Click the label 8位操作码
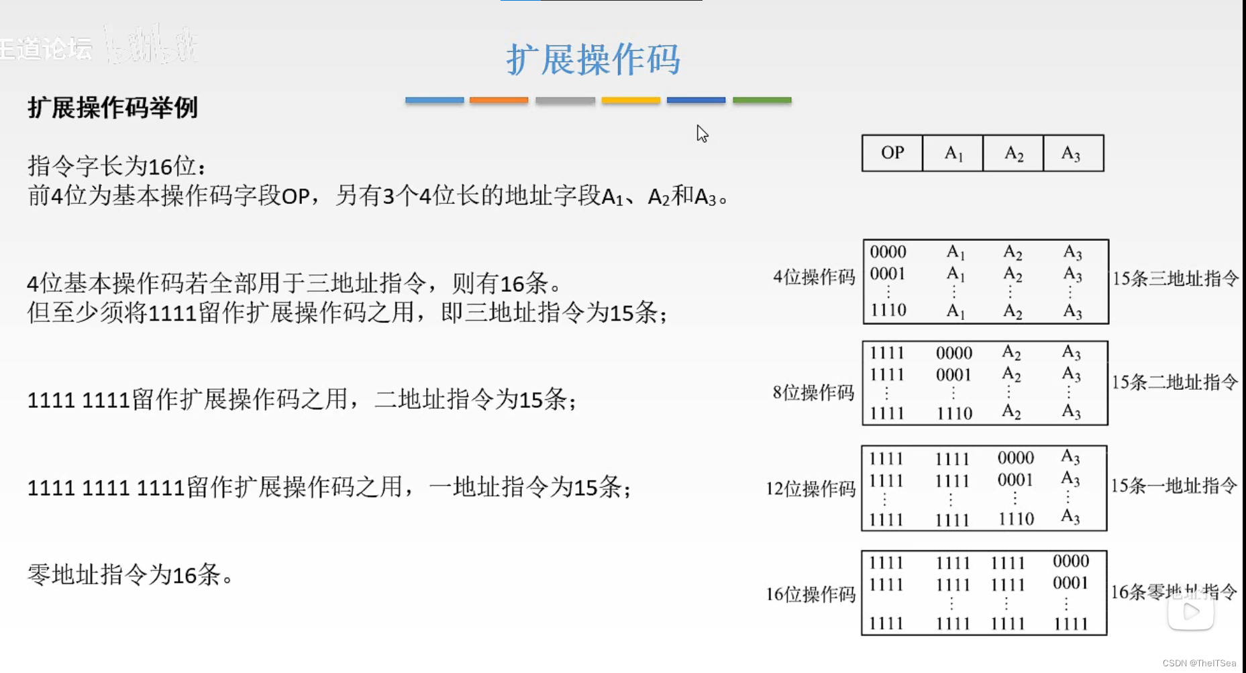Viewport: 1246px width, 673px height. [x=813, y=393]
